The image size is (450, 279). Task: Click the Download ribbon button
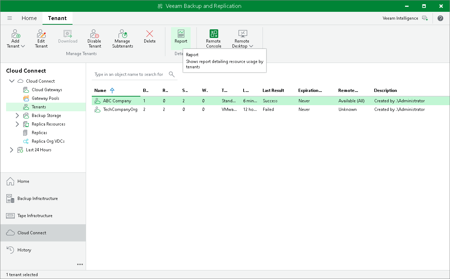point(68,37)
